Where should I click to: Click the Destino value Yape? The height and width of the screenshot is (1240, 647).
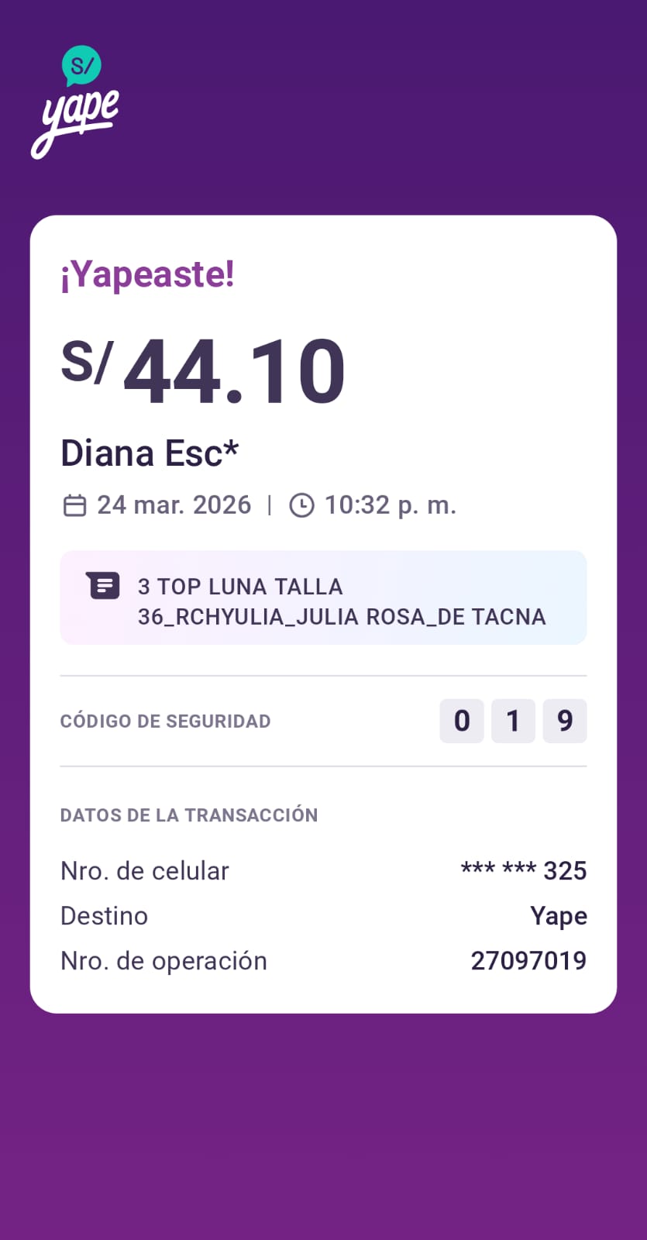pos(559,916)
